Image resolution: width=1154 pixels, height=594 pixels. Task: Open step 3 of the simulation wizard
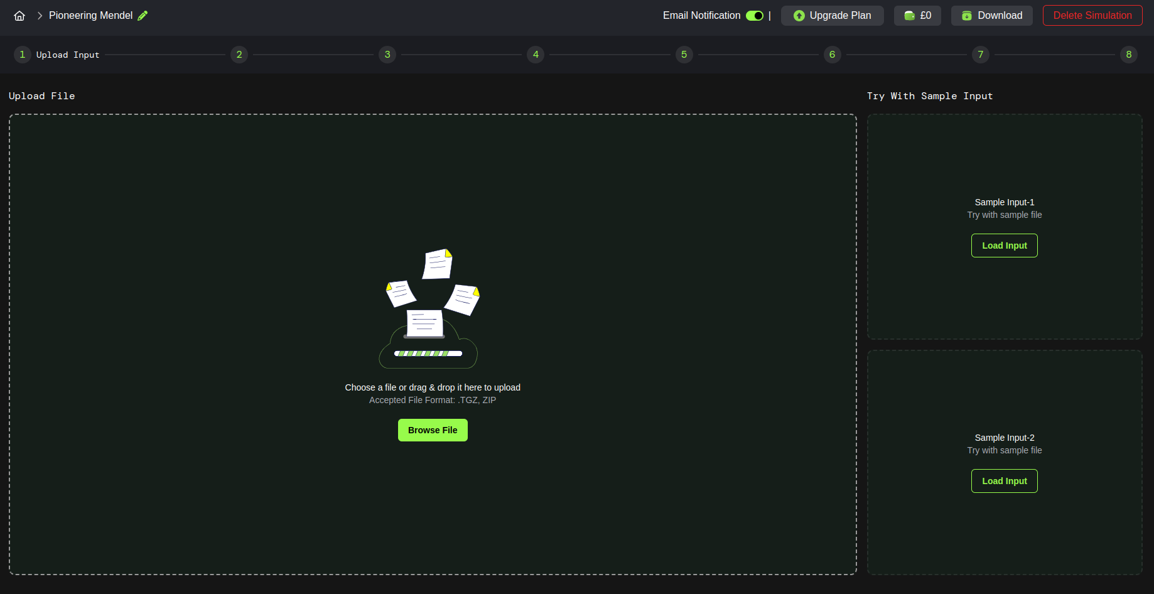point(387,55)
